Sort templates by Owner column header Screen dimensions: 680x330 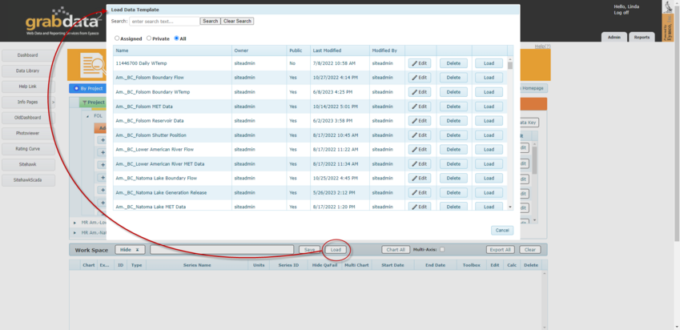pyautogui.click(x=259, y=50)
